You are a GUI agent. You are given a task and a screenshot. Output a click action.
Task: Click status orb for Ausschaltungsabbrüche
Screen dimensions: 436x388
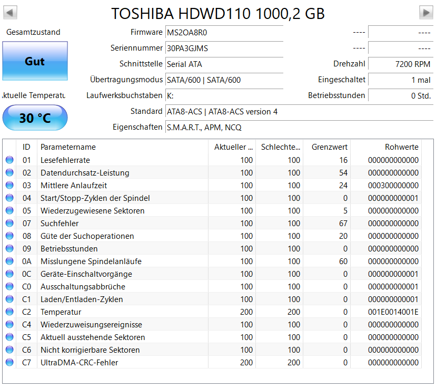[9, 286]
